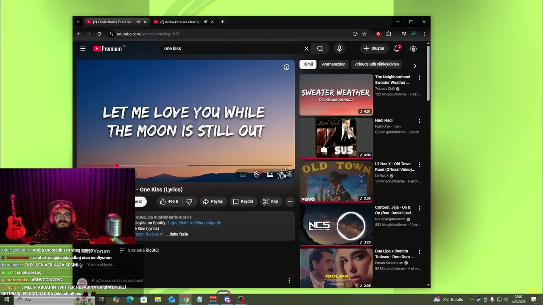Open the lnkfi.re/7cloudsSpotify link

click(195, 223)
